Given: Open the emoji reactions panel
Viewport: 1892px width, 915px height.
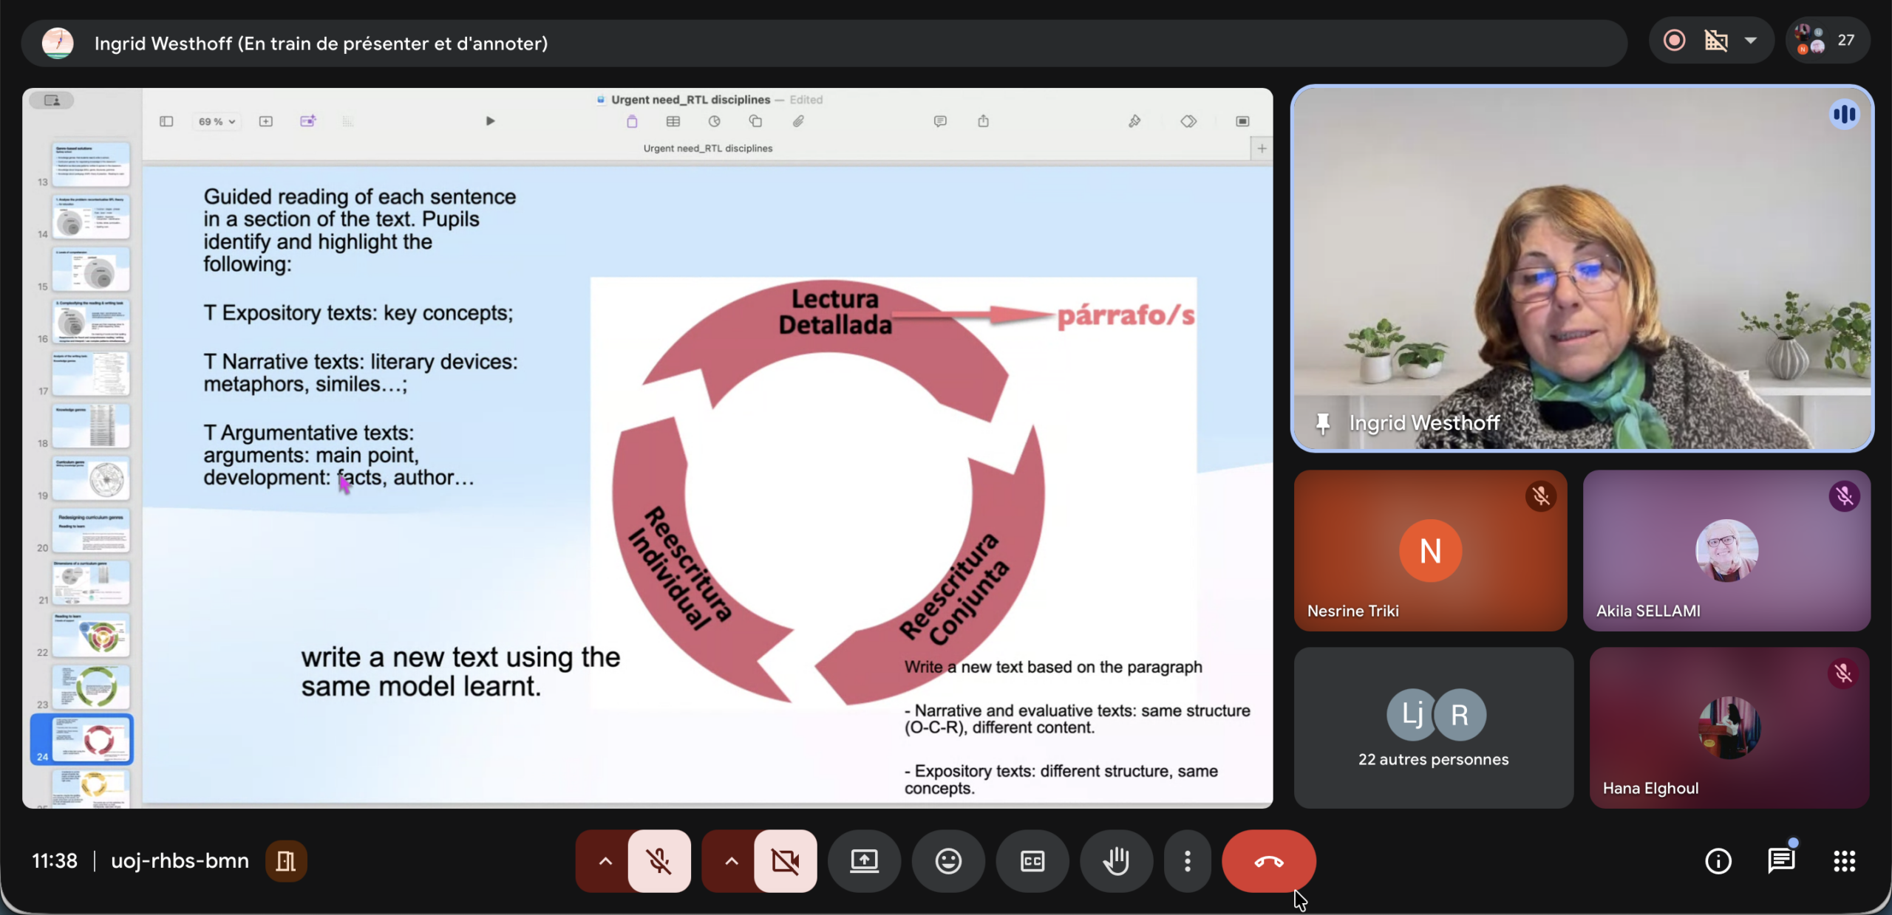Looking at the screenshot, I should click(x=948, y=861).
